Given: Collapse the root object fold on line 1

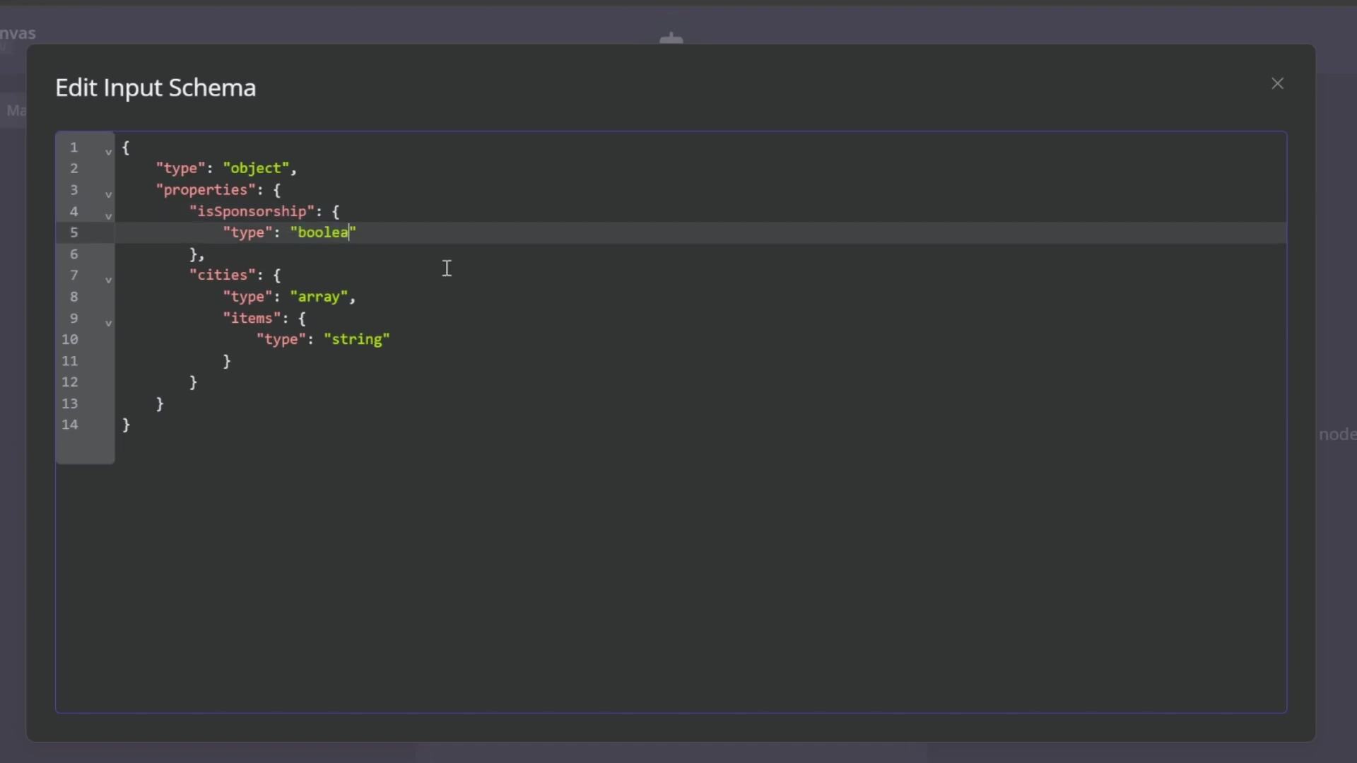Looking at the screenshot, I should click(x=108, y=151).
